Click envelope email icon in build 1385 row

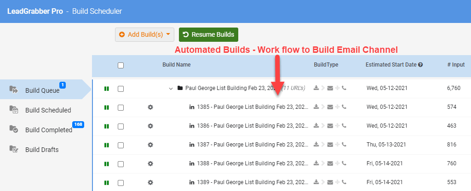[x=330, y=107]
